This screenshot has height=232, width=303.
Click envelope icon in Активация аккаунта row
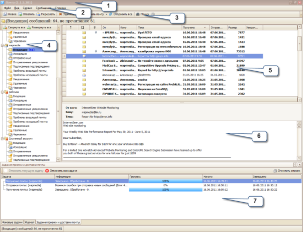coord(84,94)
